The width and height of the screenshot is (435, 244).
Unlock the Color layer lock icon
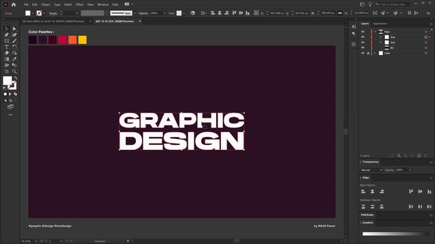click(368, 53)
